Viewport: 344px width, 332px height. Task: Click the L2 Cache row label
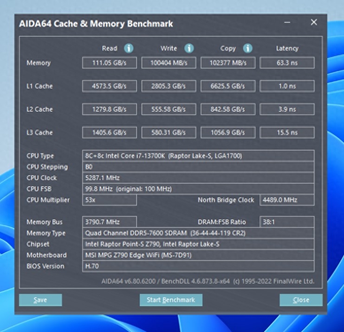tap(39, 109)
